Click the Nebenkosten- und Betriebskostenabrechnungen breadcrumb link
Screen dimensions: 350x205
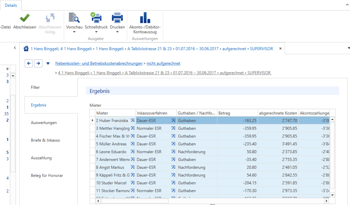[x=99, y=63]
